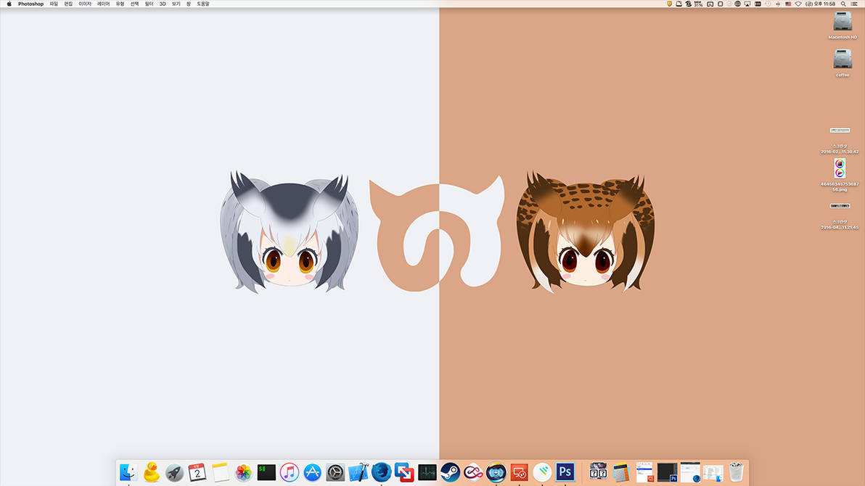The image size is (865, 486).
Task: Open the 3D menu
Action: pyautogui.click(x=163, y=4)
